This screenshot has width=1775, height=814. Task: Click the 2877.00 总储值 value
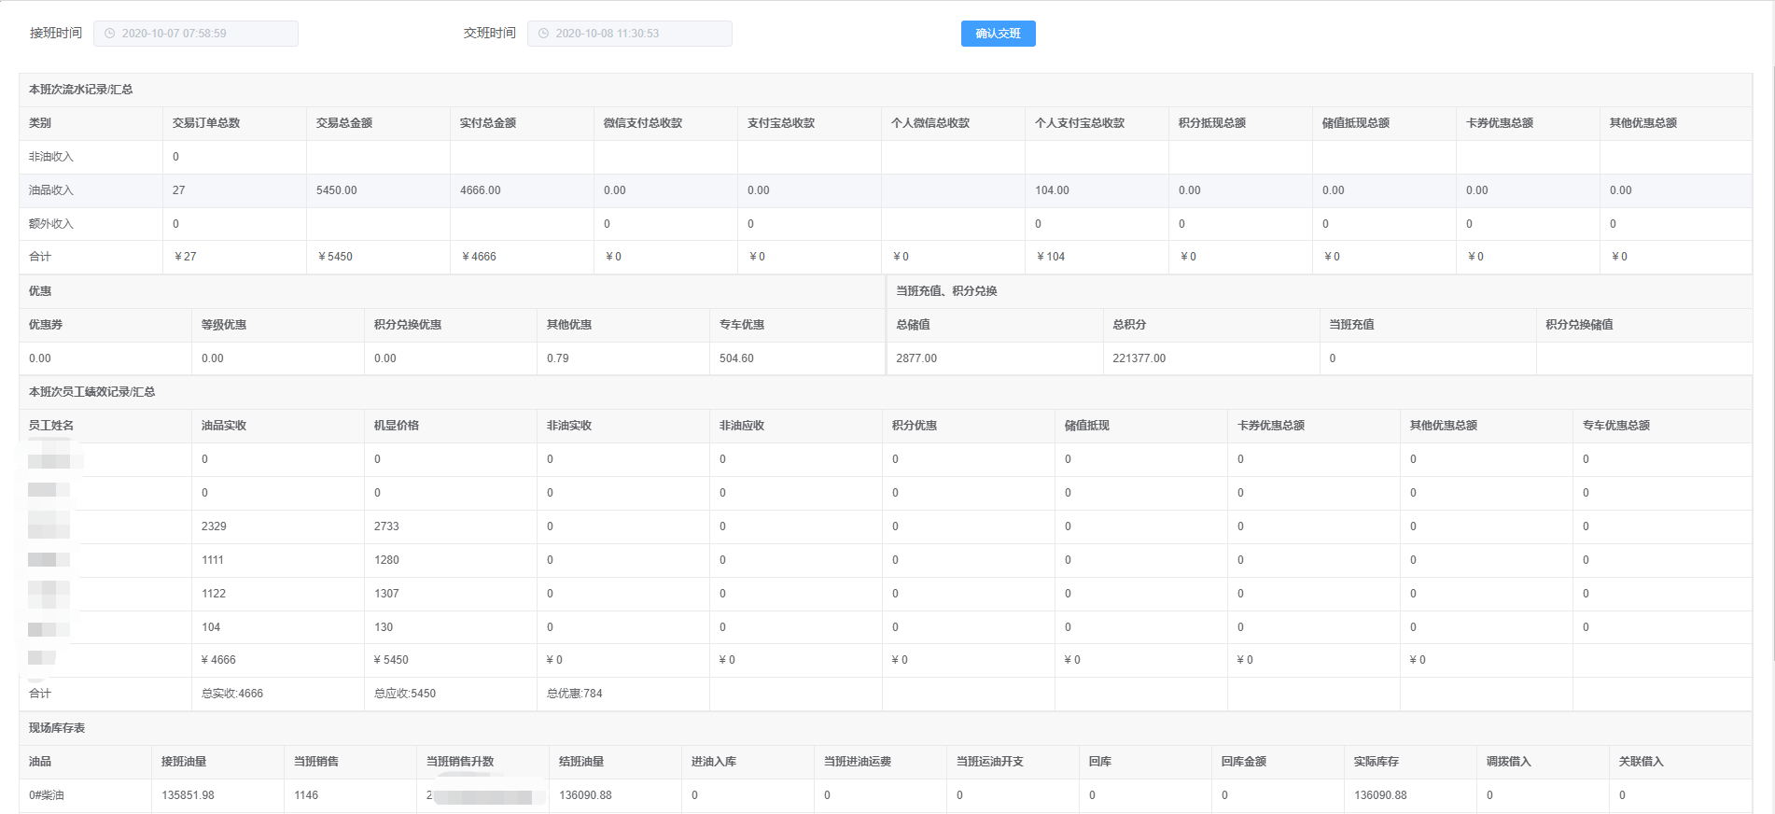pos(916,358)
